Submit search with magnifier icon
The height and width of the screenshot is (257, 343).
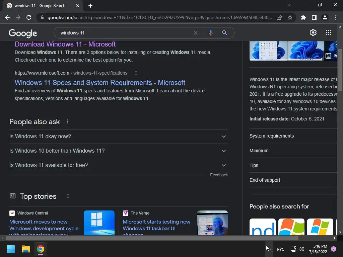224,33
